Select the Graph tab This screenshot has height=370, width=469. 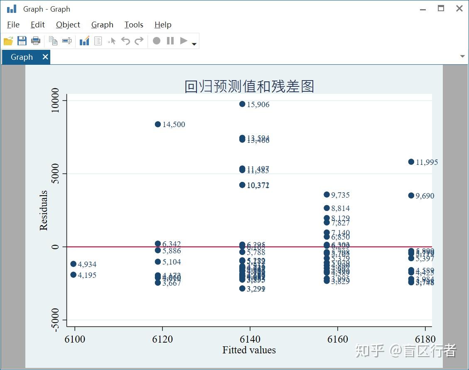click(x=21, y=57)
